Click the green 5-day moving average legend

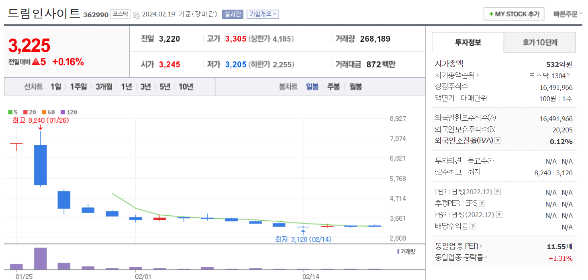click(x=12, y=112)
